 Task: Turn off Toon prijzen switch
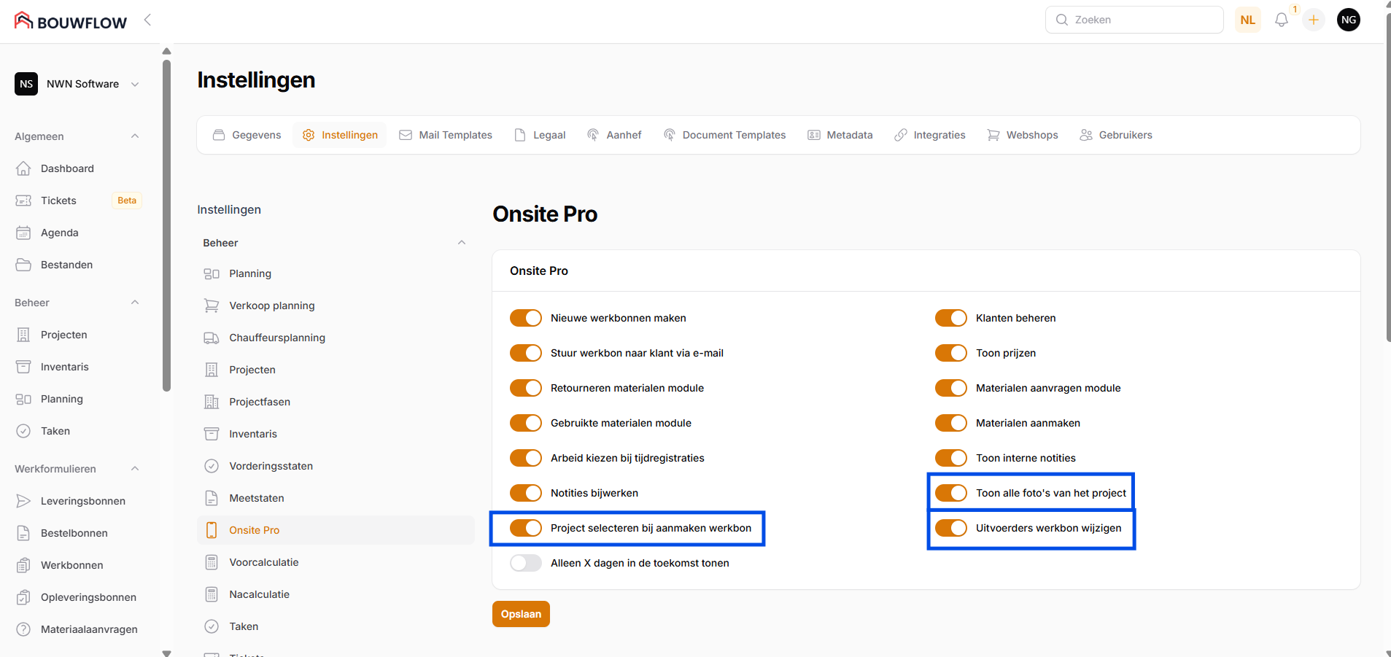coord(950,353)
